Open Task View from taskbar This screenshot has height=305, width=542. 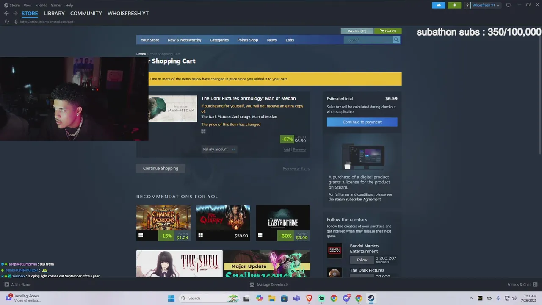pos(246,298)
